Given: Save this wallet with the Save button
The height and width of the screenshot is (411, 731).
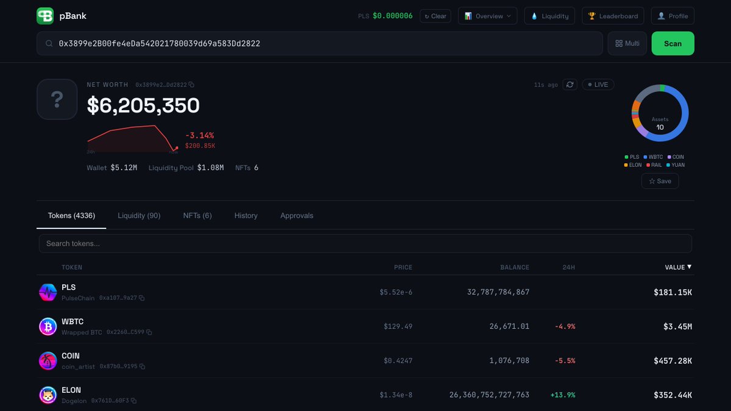Looking at the screenshot, I should (660, 181).
